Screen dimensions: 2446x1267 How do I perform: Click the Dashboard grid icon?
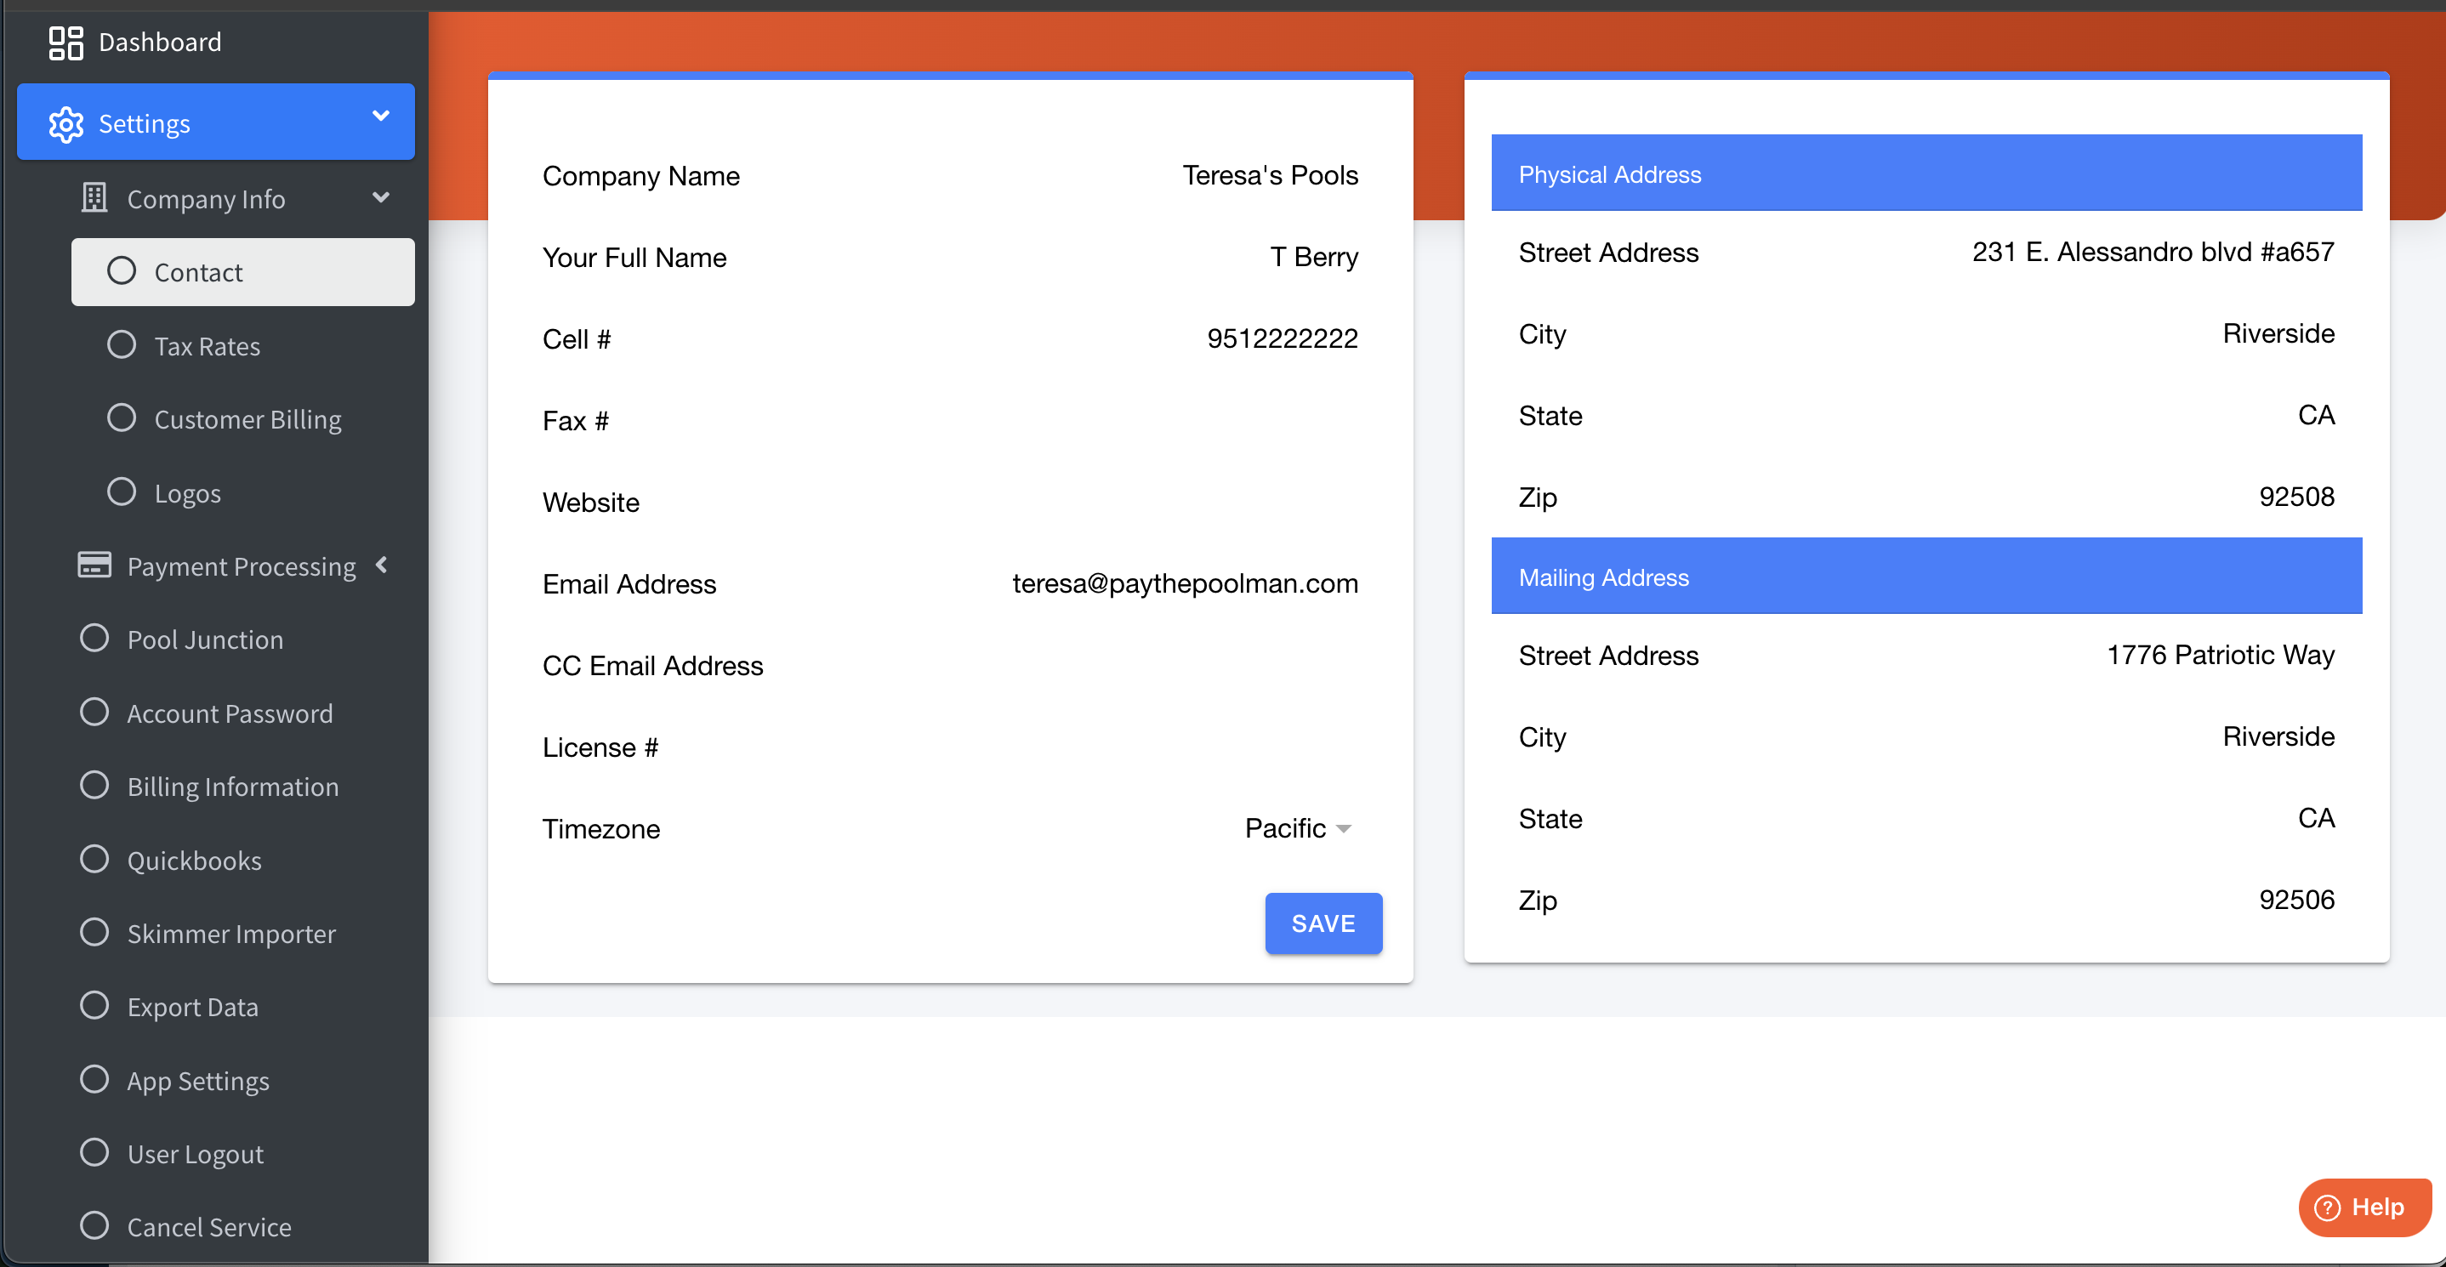pyautogui.click(x=65, y=42)
